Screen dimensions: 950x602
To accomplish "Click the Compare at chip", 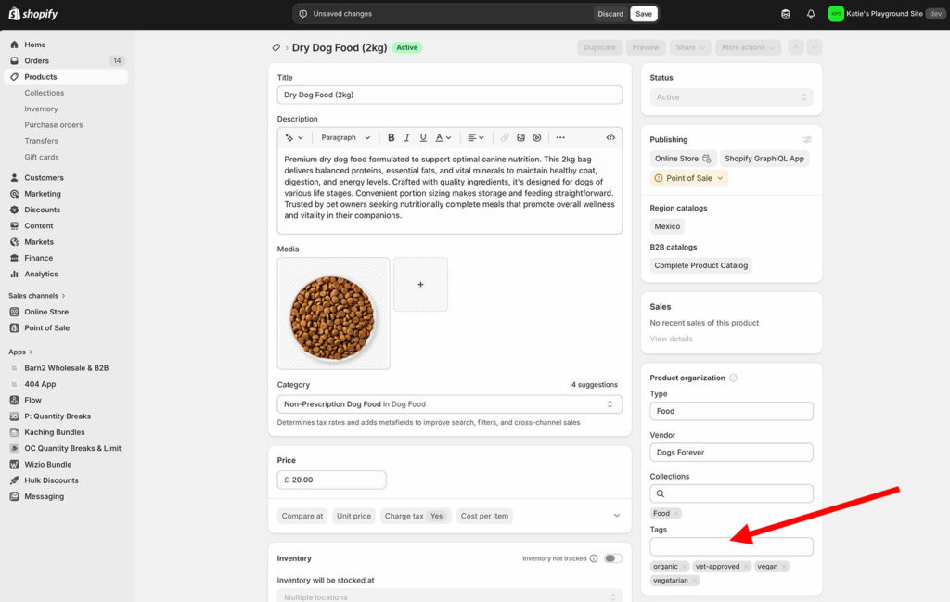I will (x=302, y=516).
